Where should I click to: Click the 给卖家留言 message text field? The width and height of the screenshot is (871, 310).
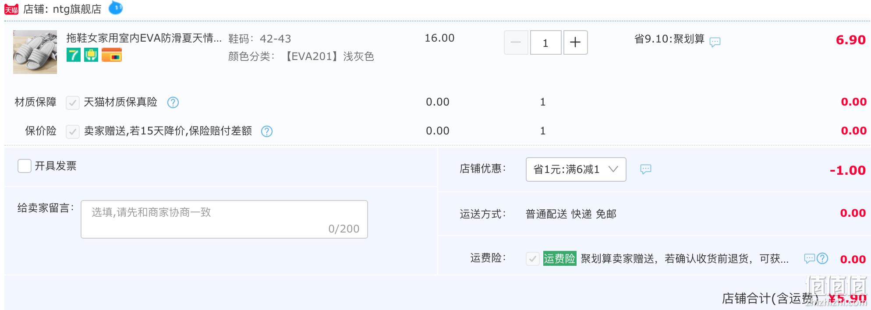[224, 219]
